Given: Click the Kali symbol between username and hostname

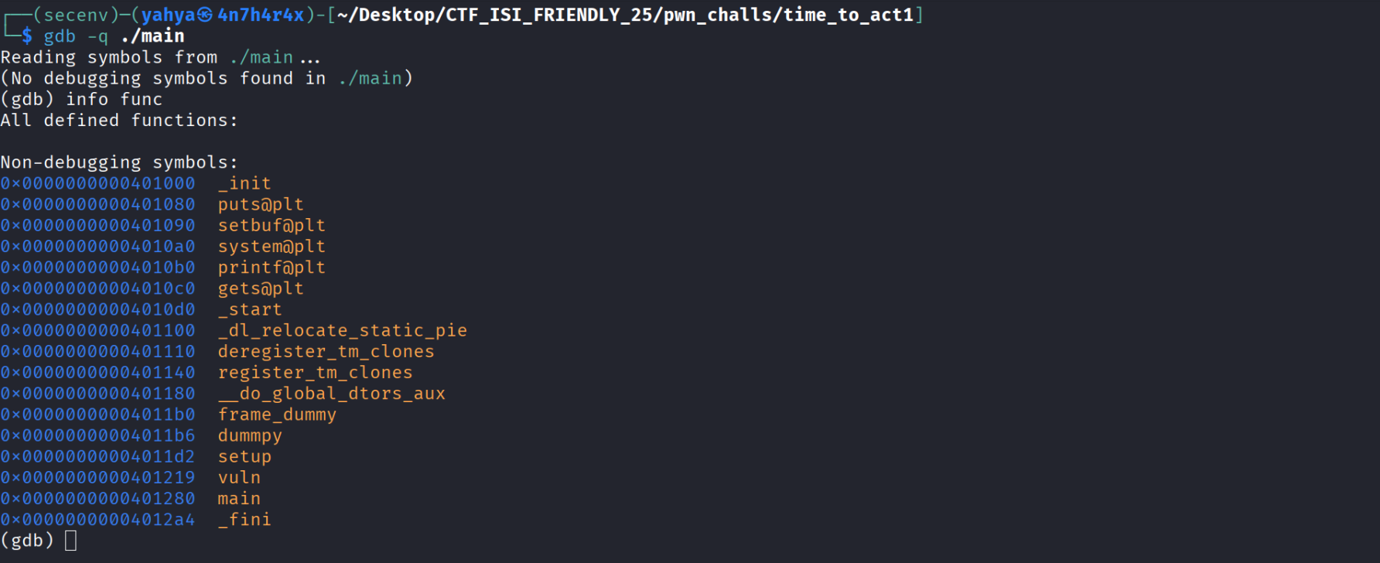Looking at the screenshot, I should [x=205, y=15].
